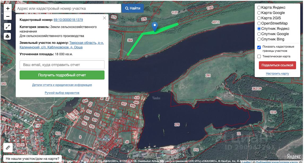Toggle fullscreen map view
The width and height of the screenshot is (304, 163).
(x=8, y=27)
